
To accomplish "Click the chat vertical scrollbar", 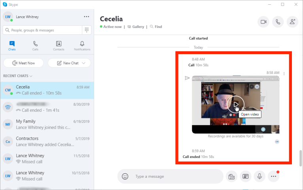I will [301, 158].
